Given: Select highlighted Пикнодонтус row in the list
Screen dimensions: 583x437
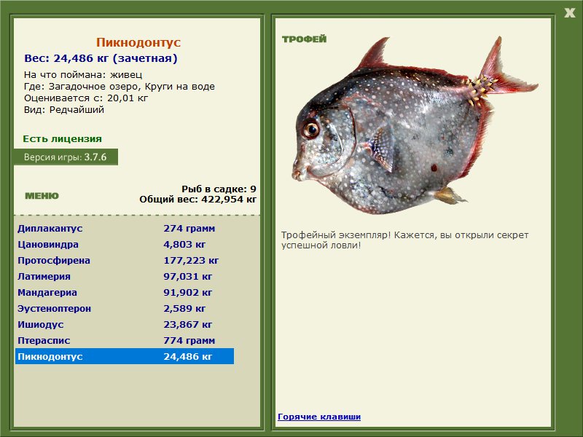Looking at the screenshot, I should (125, 356).
